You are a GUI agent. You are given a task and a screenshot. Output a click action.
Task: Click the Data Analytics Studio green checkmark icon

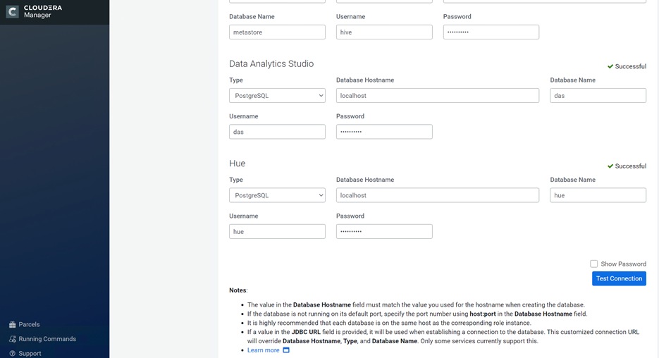point(610,66)
